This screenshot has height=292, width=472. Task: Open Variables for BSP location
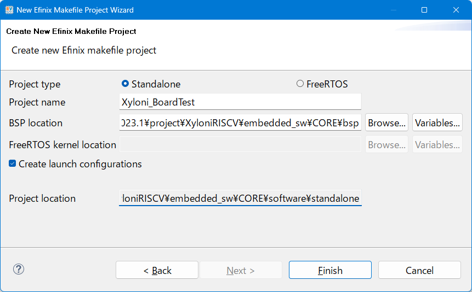[437, 122]
